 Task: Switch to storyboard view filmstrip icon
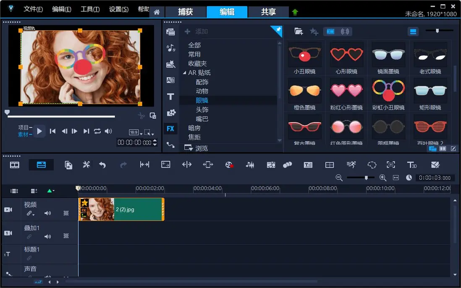(15, 165)
